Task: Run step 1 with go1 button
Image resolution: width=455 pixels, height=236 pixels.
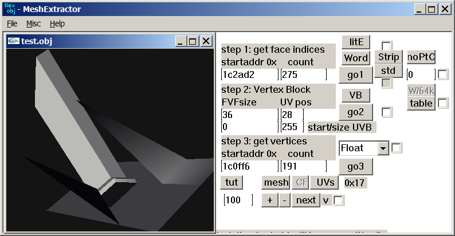Action: coord(356,75)
